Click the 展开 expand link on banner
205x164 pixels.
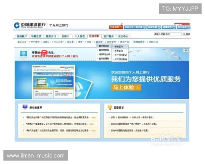(187, 50)
